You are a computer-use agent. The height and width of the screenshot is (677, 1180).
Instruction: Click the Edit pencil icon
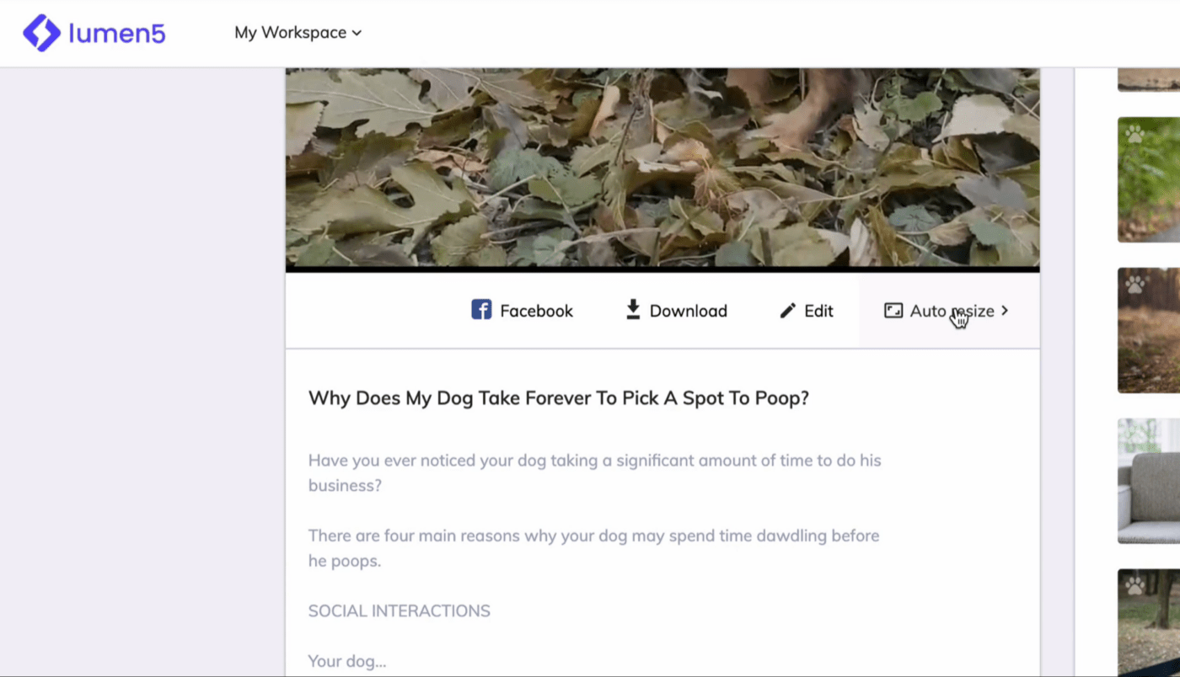[x=787, y=311]
